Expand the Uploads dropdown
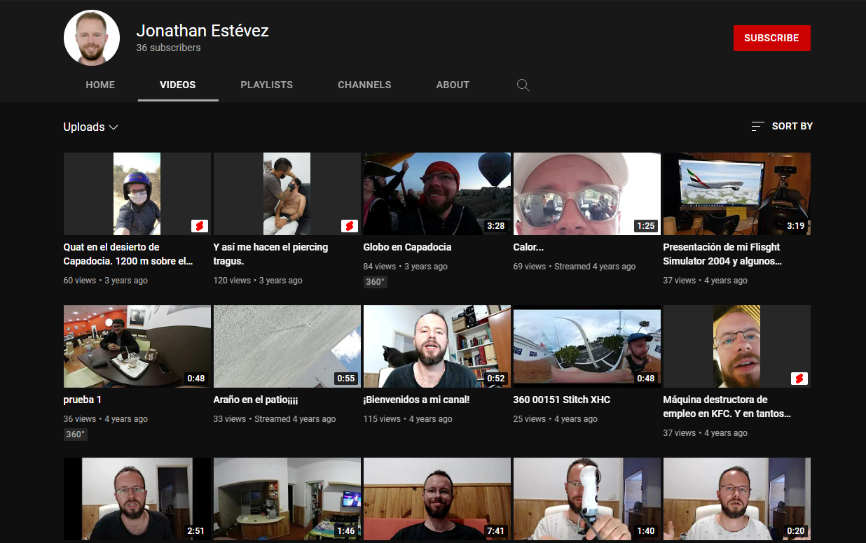The width and height of the screenshot is (866, 543). [x=91, y=127]
